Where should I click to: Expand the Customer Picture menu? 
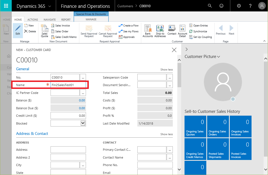coord(219,57)
